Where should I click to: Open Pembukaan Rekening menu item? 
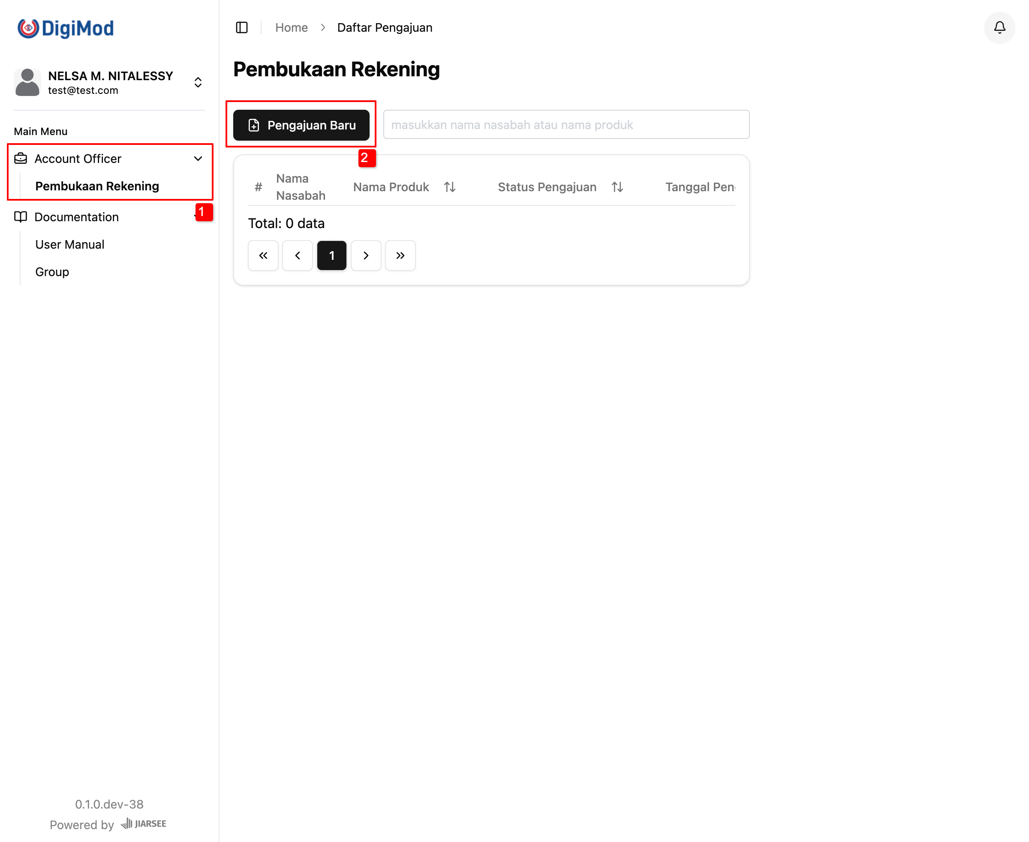coord(97,186)
